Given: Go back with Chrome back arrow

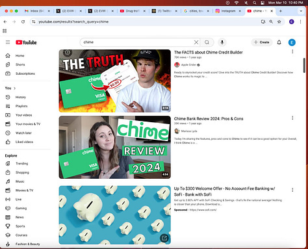Looking at the screenshot, I should pyautogui.click(x=5, y=21).
